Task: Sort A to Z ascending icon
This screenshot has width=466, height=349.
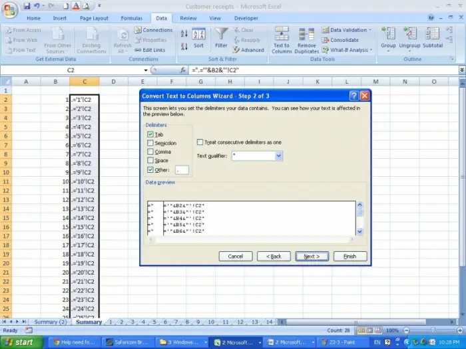Action: click(x=184, y=33)
